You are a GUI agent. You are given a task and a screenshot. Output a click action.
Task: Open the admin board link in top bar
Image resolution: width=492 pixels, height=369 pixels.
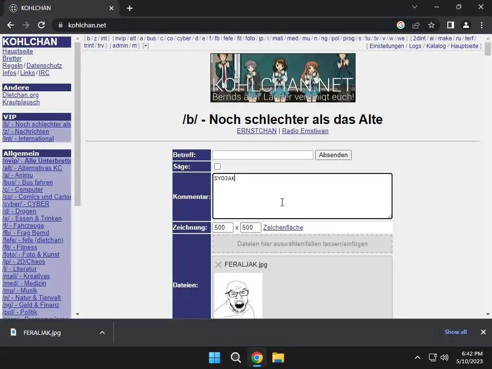click(120, 46)
